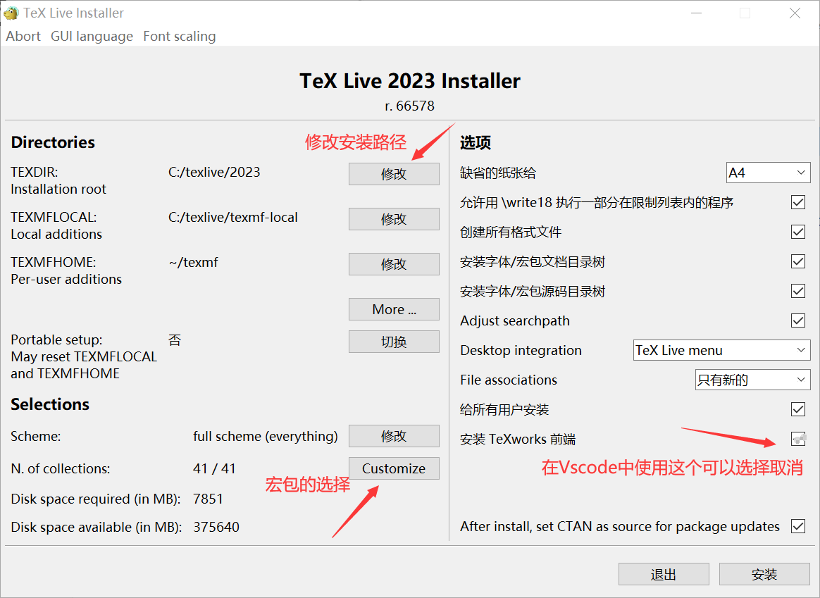Click 修改 button for TEXDIR installation root
820x598 pixels.
(x=394, y=174)
